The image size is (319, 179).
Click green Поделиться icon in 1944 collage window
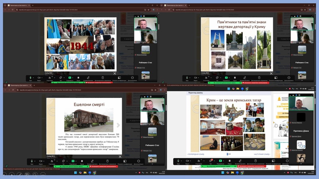[x=70, y=78]
